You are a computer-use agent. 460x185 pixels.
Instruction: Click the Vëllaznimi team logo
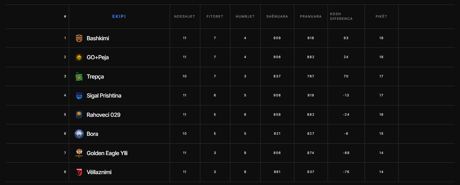click(79, 172)
